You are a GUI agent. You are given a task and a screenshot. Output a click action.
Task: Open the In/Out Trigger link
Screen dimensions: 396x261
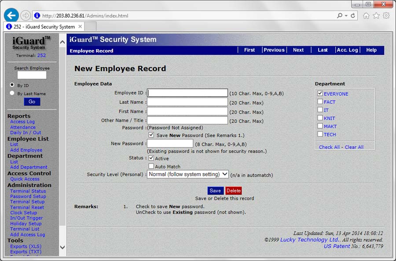26,218
